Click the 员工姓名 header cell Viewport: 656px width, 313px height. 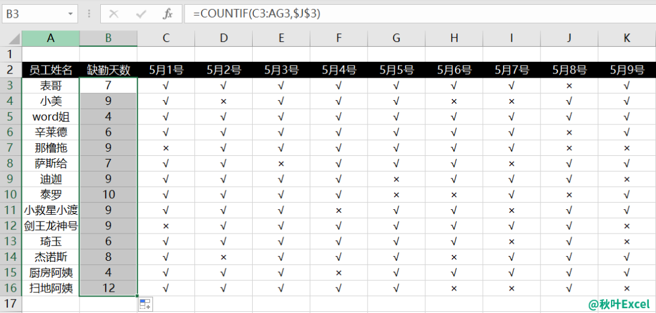(50, 70)
